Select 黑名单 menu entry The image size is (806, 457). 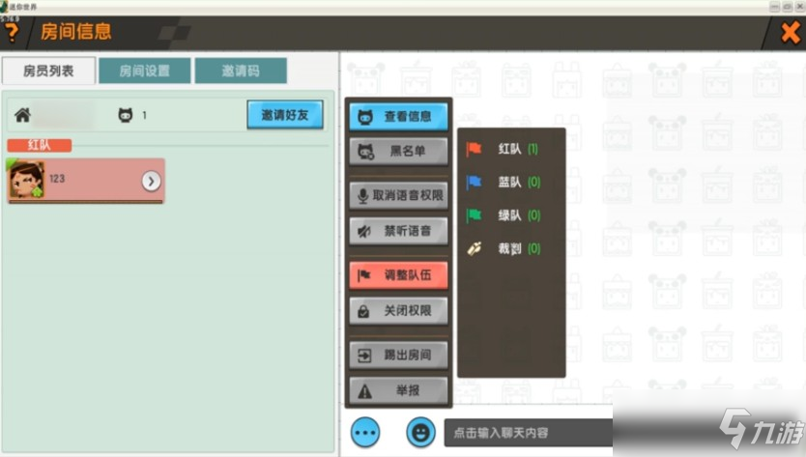tap(398, 151)
